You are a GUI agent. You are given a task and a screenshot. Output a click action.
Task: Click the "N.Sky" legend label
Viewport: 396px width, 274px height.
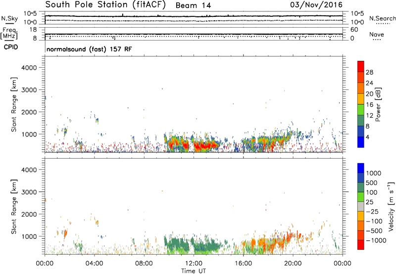click(x=9, y=18)
